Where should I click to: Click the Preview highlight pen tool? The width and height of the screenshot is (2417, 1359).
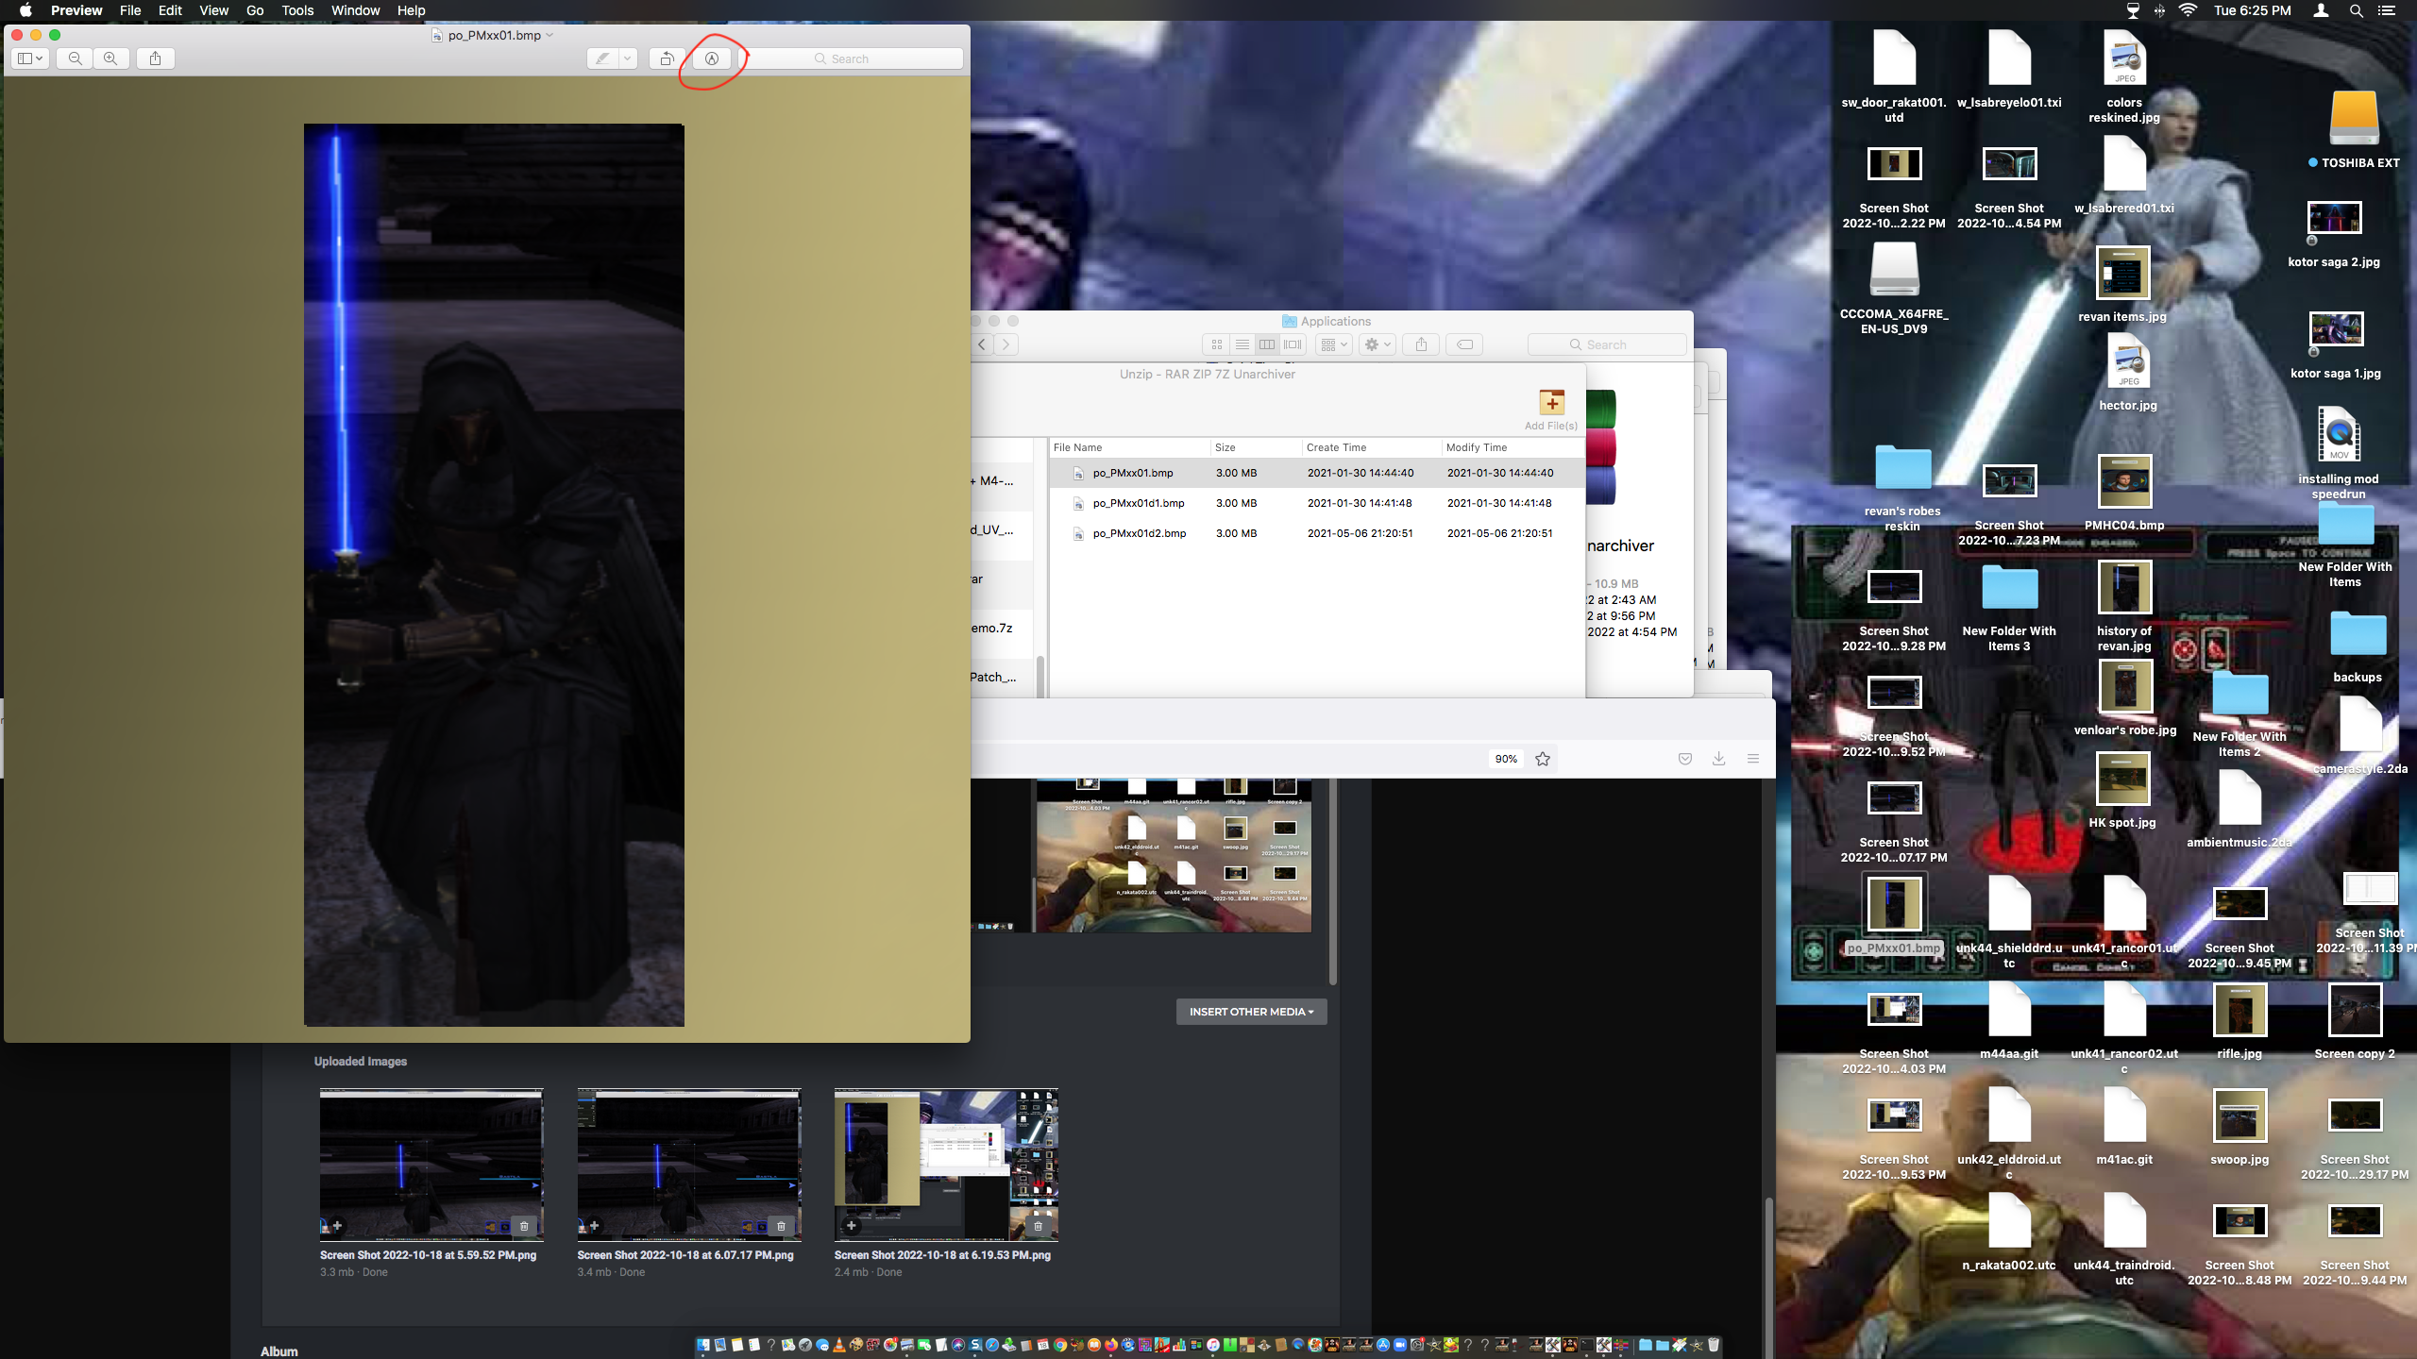pyautogui.click(x=602, y=59)
